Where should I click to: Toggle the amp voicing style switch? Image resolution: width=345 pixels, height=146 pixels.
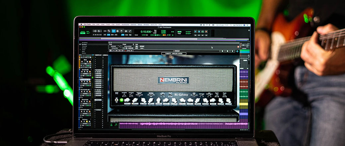(116, 100)
